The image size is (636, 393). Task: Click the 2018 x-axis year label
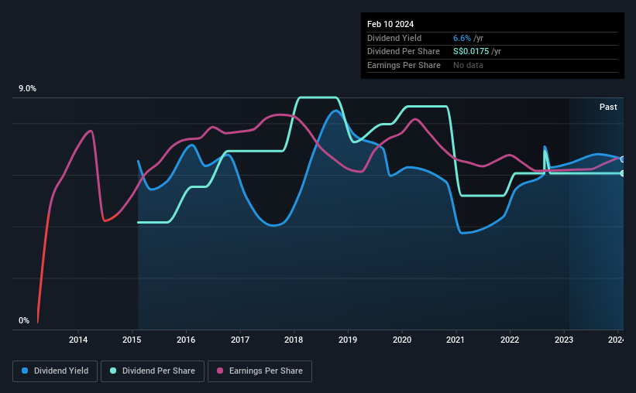pos(294,340)
